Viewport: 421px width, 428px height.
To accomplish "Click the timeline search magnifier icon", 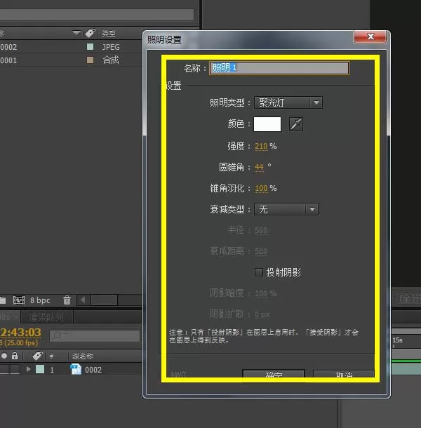I will [x=58, y=335].
